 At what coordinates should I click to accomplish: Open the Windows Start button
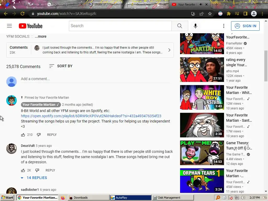point(7,198)
